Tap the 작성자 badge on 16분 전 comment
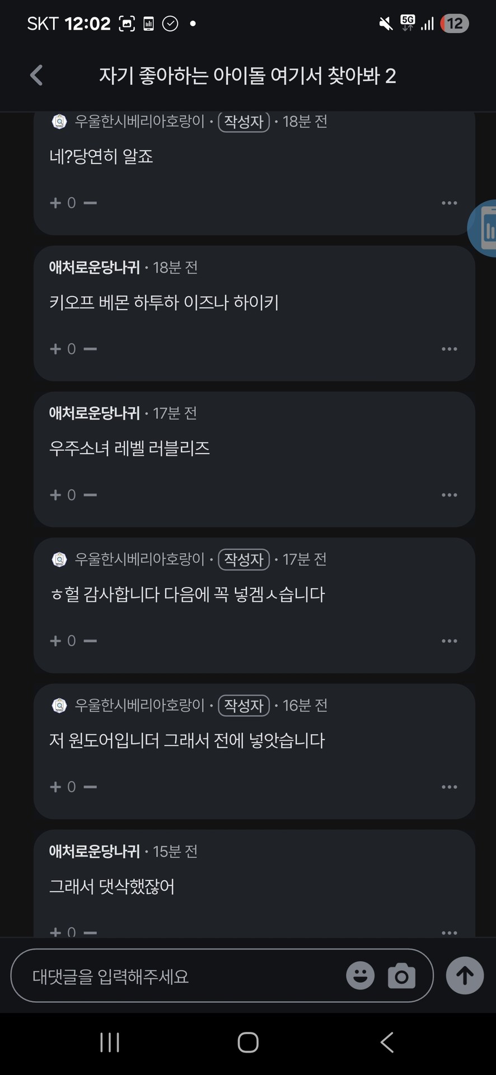This screenshot has height=1075, width=496. point(244,705)
